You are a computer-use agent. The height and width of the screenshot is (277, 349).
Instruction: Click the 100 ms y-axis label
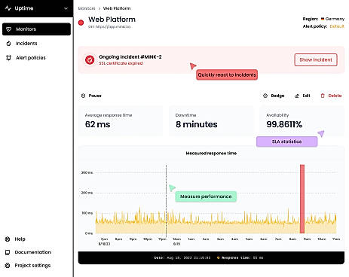point(87,213)
